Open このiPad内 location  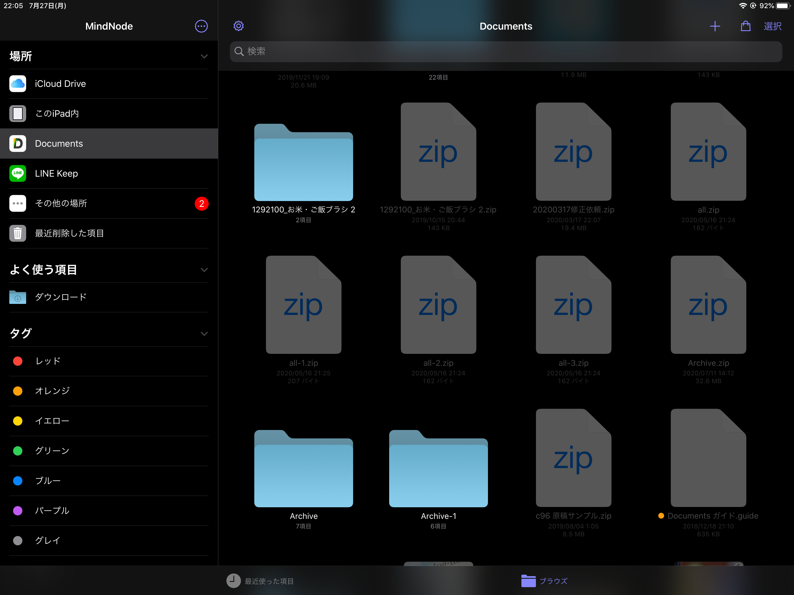[x=109, y=113]
